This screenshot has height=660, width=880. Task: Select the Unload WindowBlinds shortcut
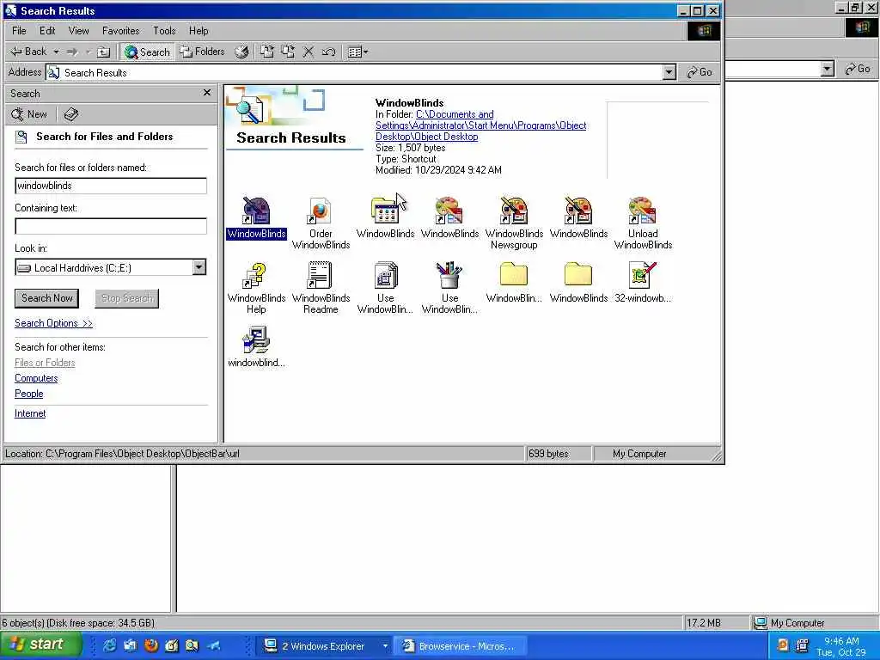pos(643,223)
